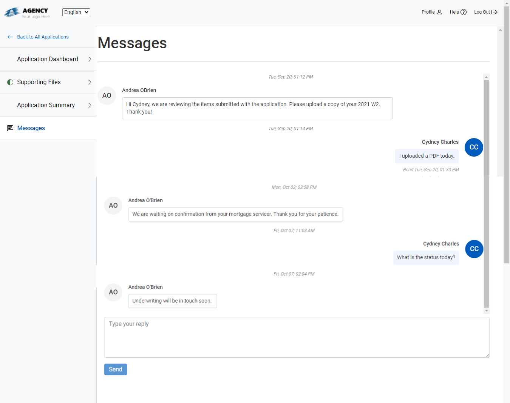The height and width of the screenshot is (403, 510).
Task: Click the Send button
Action: coord(115,369)
